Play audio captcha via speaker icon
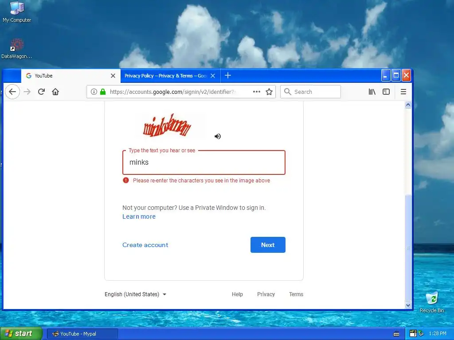The height and width of the screenshot is (340, 454). click(217, 136)
